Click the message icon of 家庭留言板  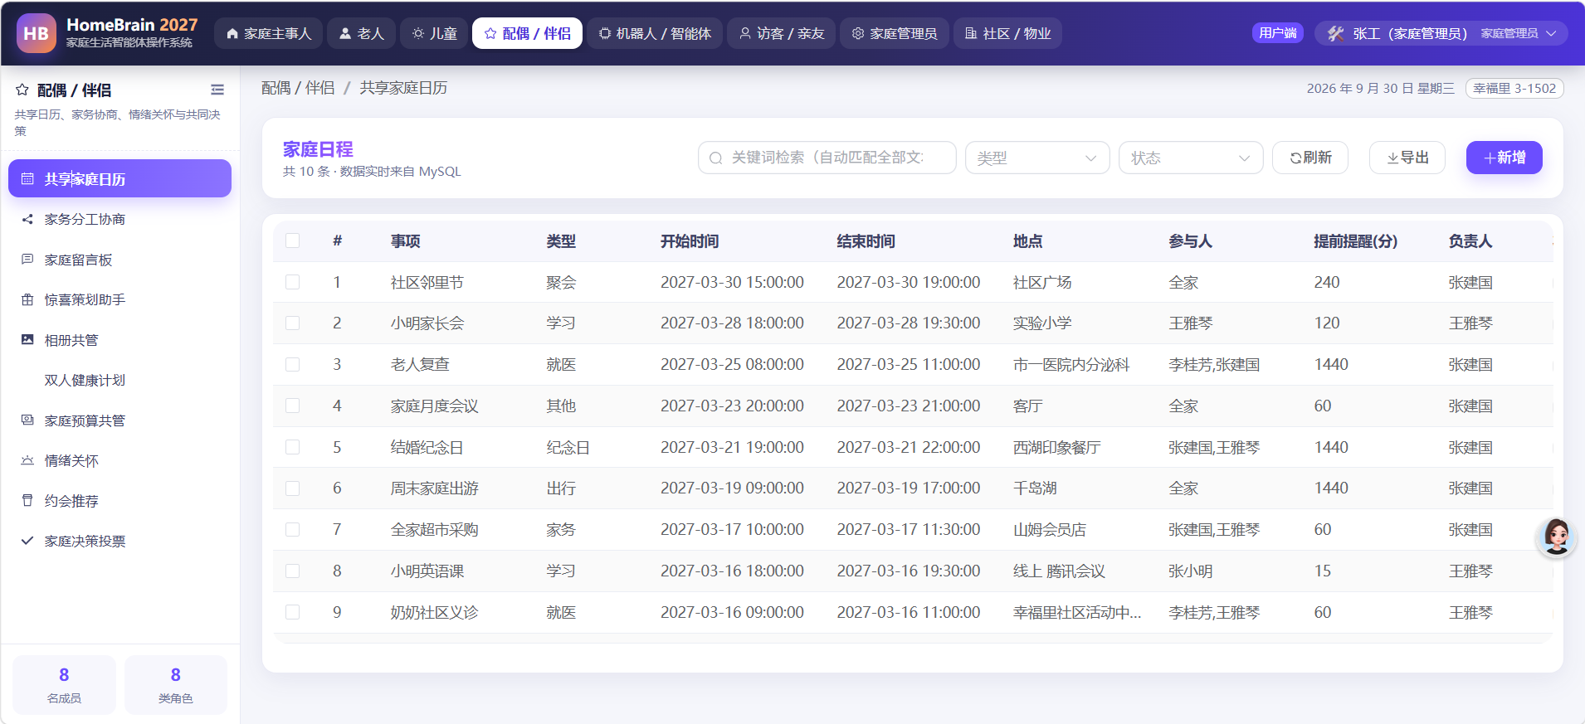coord(27,260)
